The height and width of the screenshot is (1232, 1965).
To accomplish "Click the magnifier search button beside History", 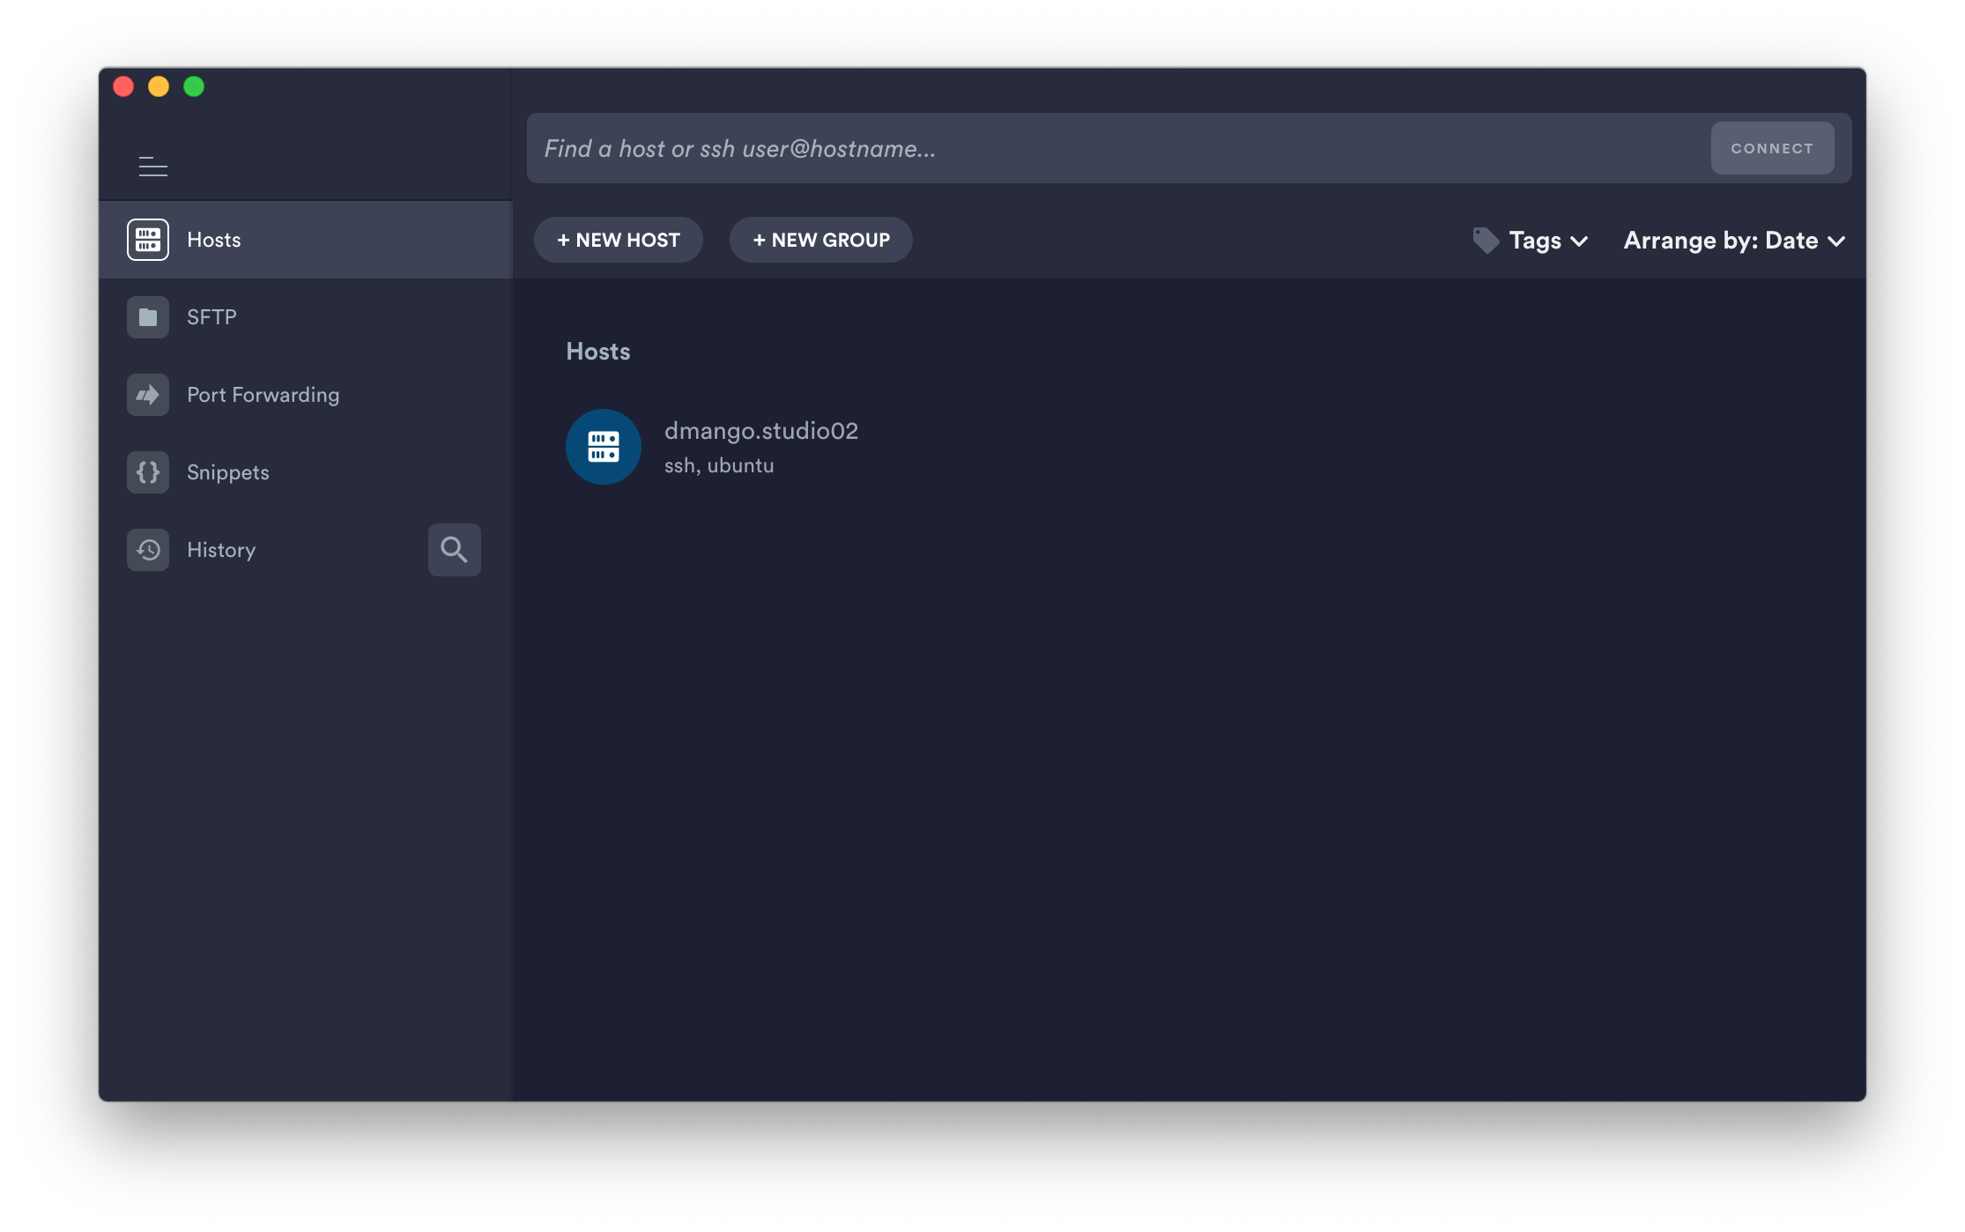I will click(454, 550).
